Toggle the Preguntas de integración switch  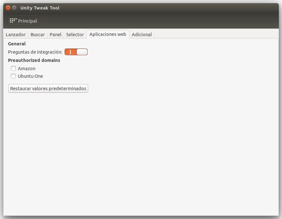(76, 52)
